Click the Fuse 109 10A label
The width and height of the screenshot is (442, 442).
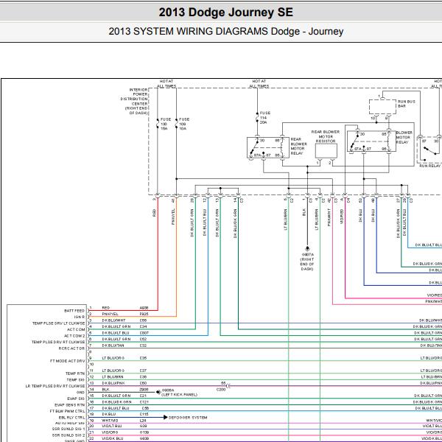pyautogui.click(x=184, y=124)
